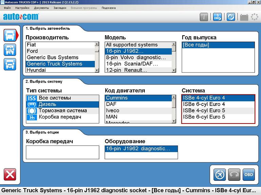Select Все системы system type
The height and width of the screenshot is (195, 261).
pos(63,98)
